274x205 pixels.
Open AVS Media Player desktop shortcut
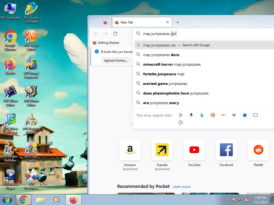click(x=10, y=179)
